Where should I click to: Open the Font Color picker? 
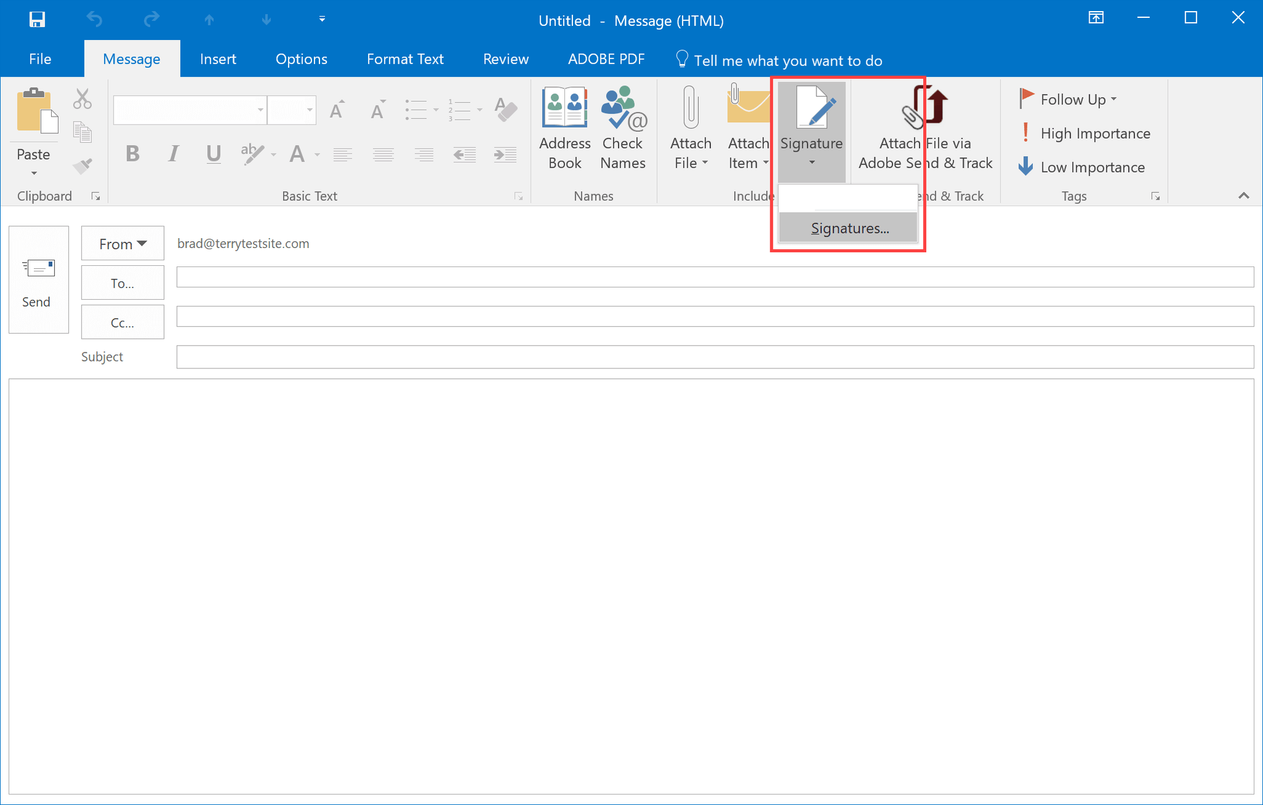click(297, 154)
